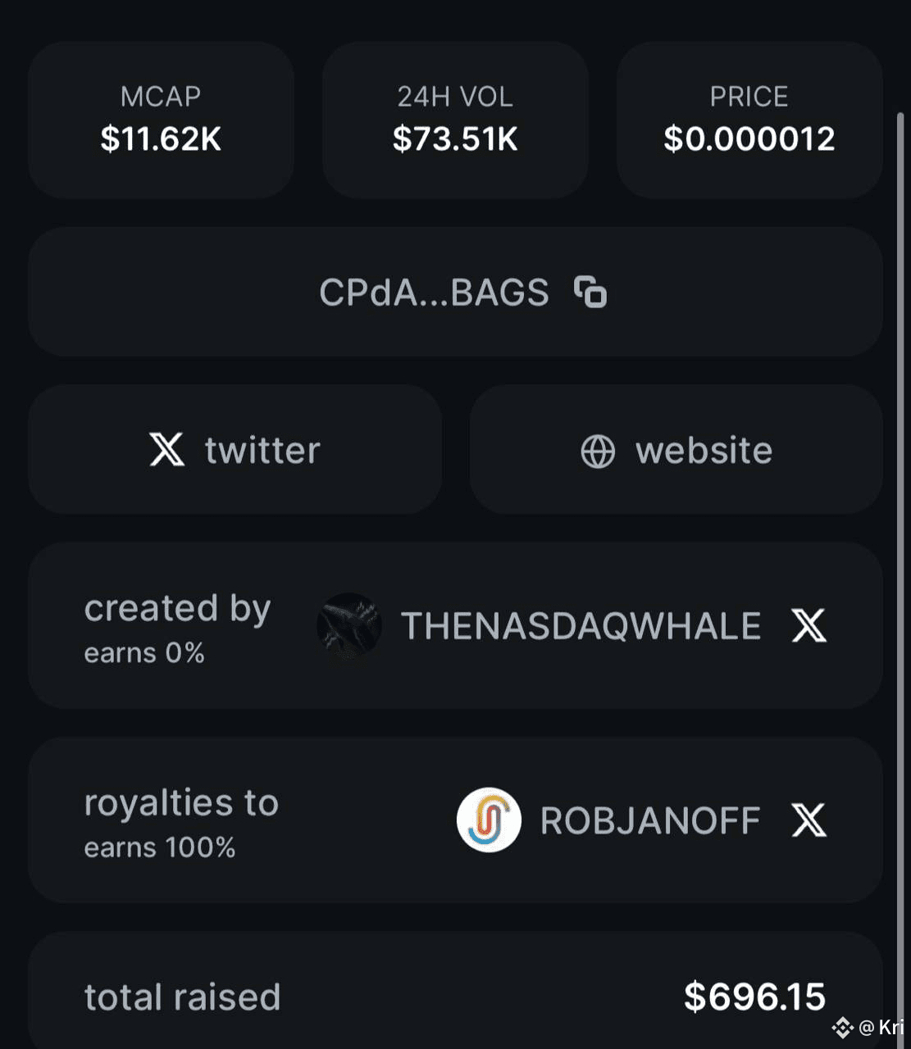Click the globe icon in website button
Viewport: 911px width, 1049px height.
click(598, 452)
